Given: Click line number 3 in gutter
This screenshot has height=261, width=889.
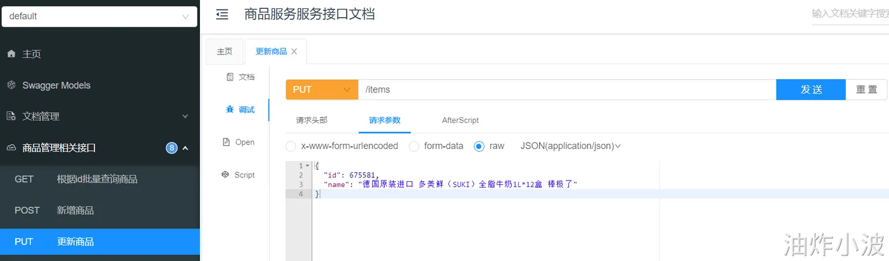Looking at the screenshot, I should tap(300, 184).
